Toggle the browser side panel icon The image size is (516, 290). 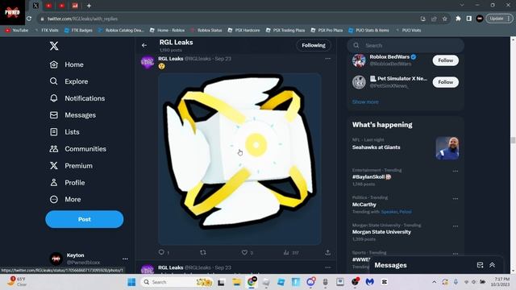pos(469,19)
